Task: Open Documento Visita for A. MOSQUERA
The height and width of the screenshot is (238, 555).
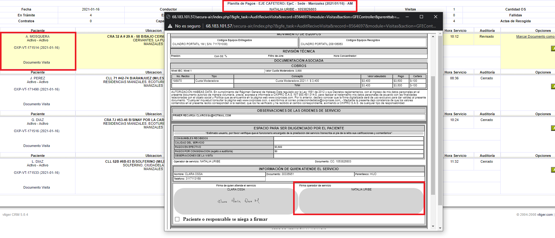Action: click(36, 62)
